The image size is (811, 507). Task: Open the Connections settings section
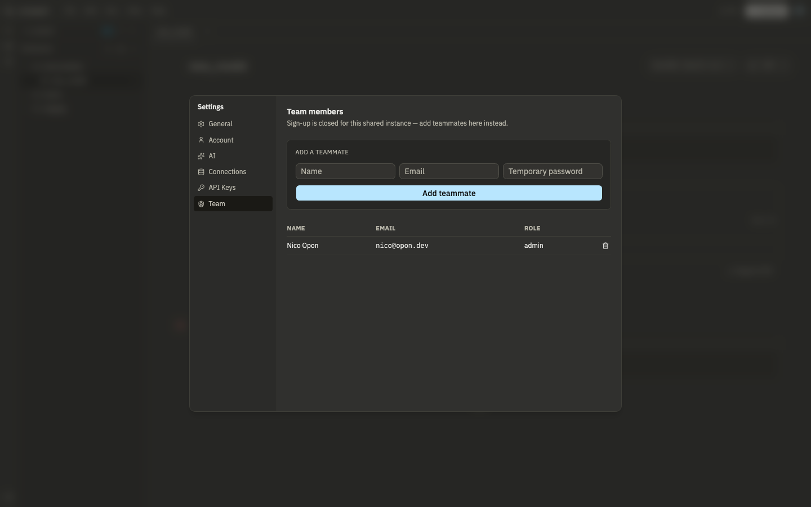(233, 172)
